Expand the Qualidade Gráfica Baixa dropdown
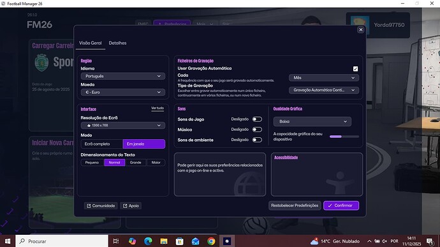The height and width of the screenshot is (247, 440). (312, 121)
